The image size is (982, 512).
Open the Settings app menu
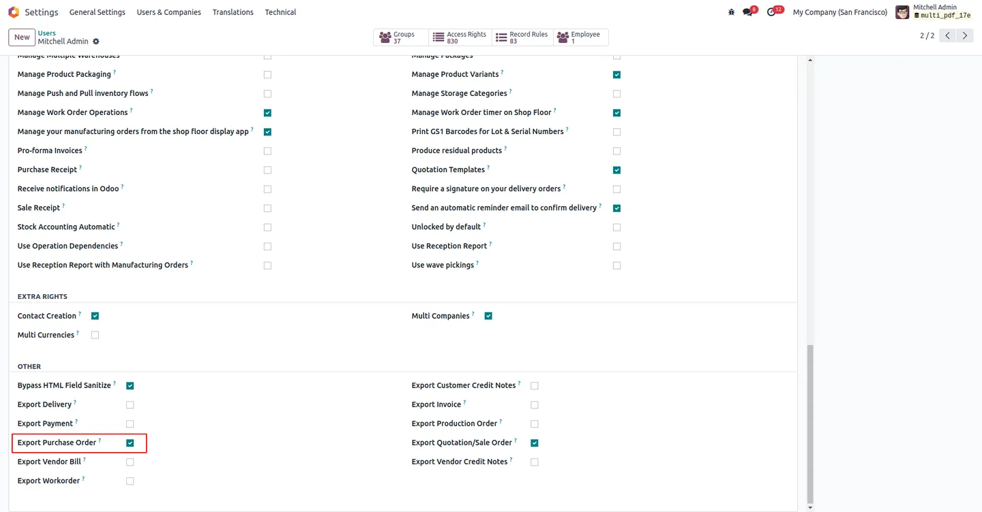42,12
